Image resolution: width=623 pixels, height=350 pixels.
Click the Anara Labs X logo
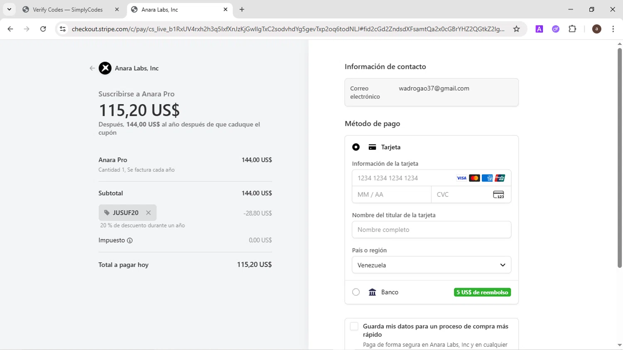(x=105, y=68)
